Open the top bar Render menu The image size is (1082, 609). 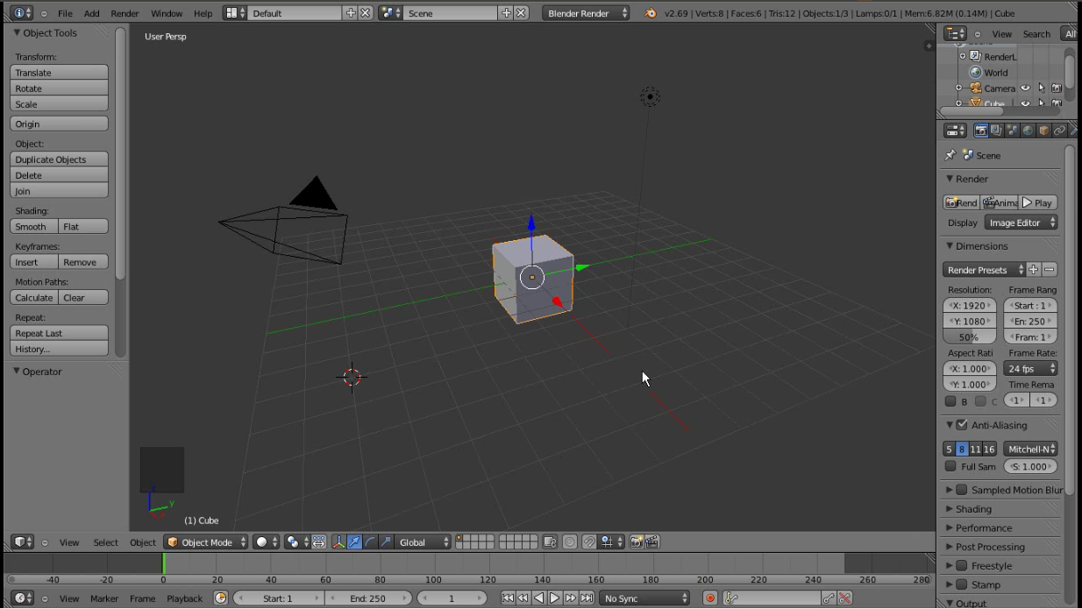point(125,13)
